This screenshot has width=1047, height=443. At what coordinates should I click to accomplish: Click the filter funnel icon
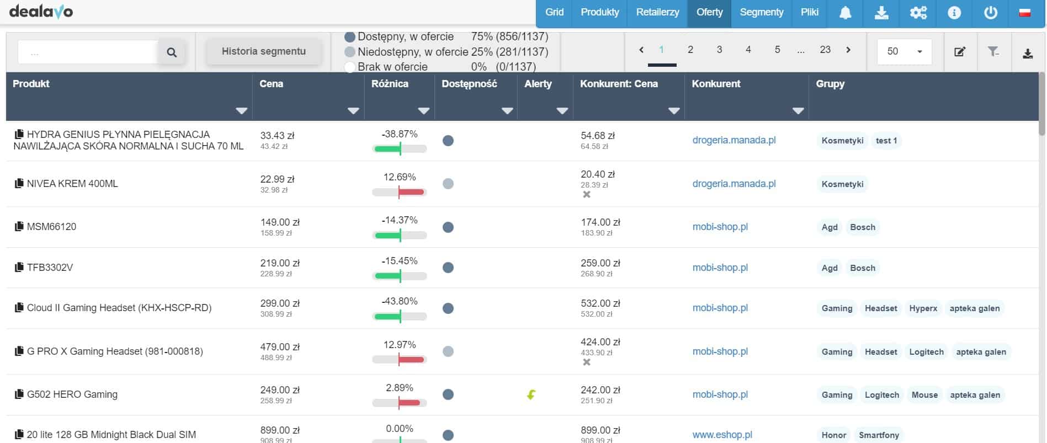(993, 52)
